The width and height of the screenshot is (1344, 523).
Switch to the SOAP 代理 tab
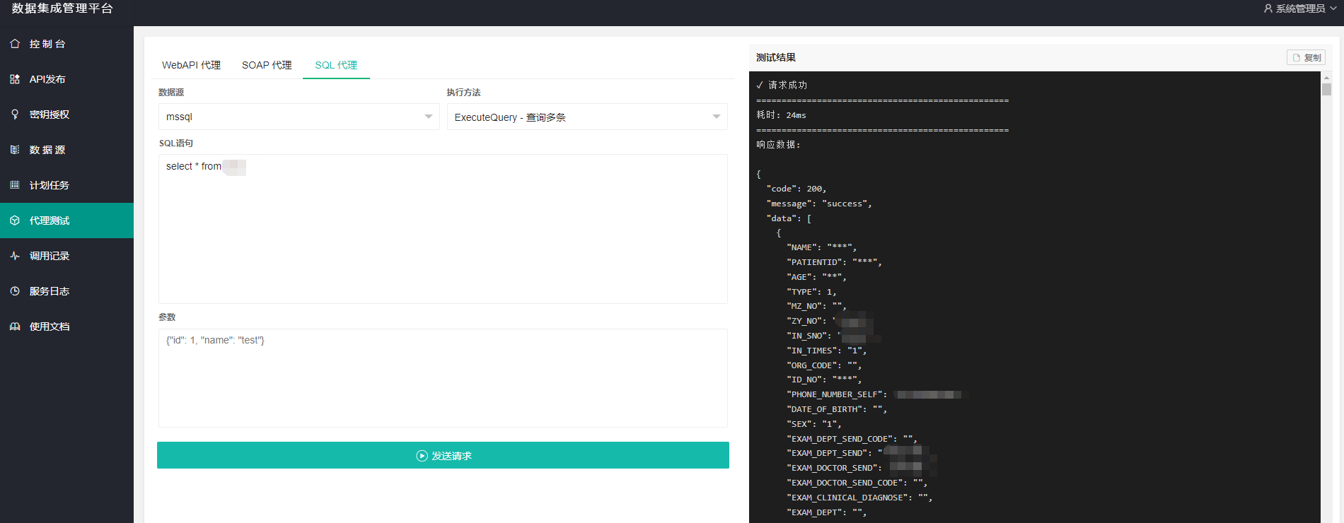click(x=267, y=65)
